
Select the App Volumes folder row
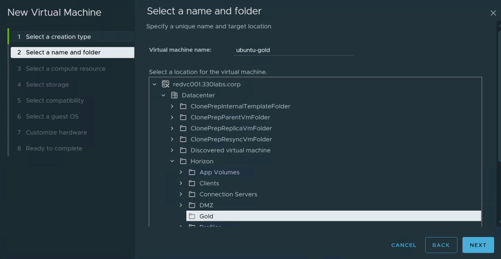(x=219, y=172)
